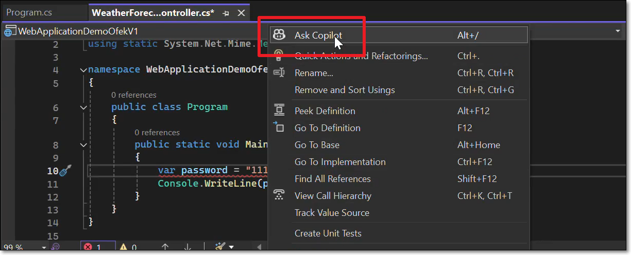631x255 pixels.
Task: Open the right-side navigation bar dropdown arrow
Action: tap(618, 31)
